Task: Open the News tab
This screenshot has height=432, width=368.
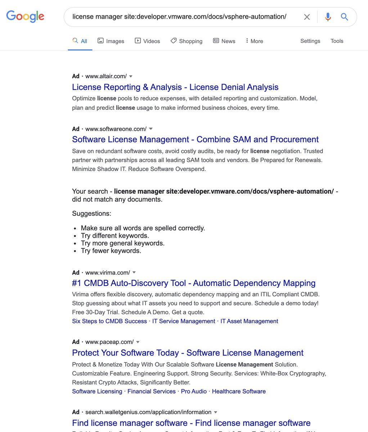Action: [224, 41]
